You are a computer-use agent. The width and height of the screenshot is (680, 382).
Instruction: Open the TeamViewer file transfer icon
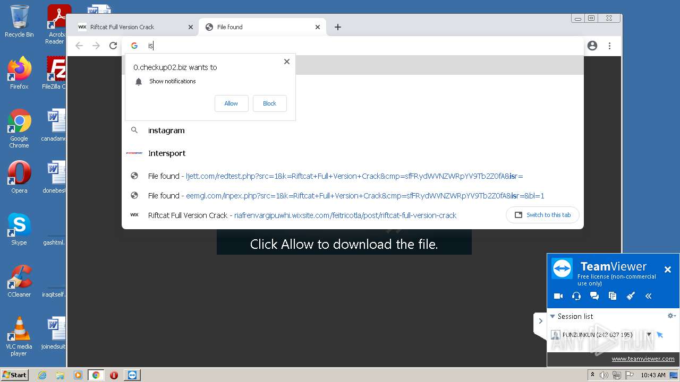point(613,296)
